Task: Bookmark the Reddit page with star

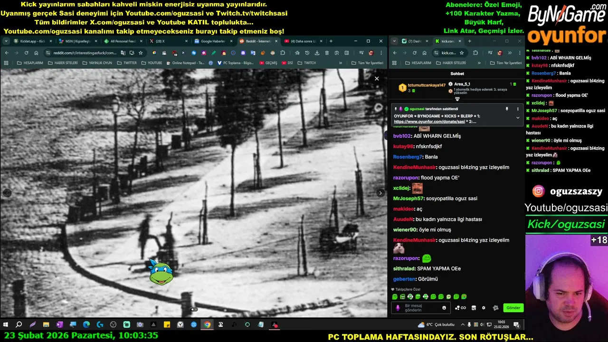Action: point(141,53)
